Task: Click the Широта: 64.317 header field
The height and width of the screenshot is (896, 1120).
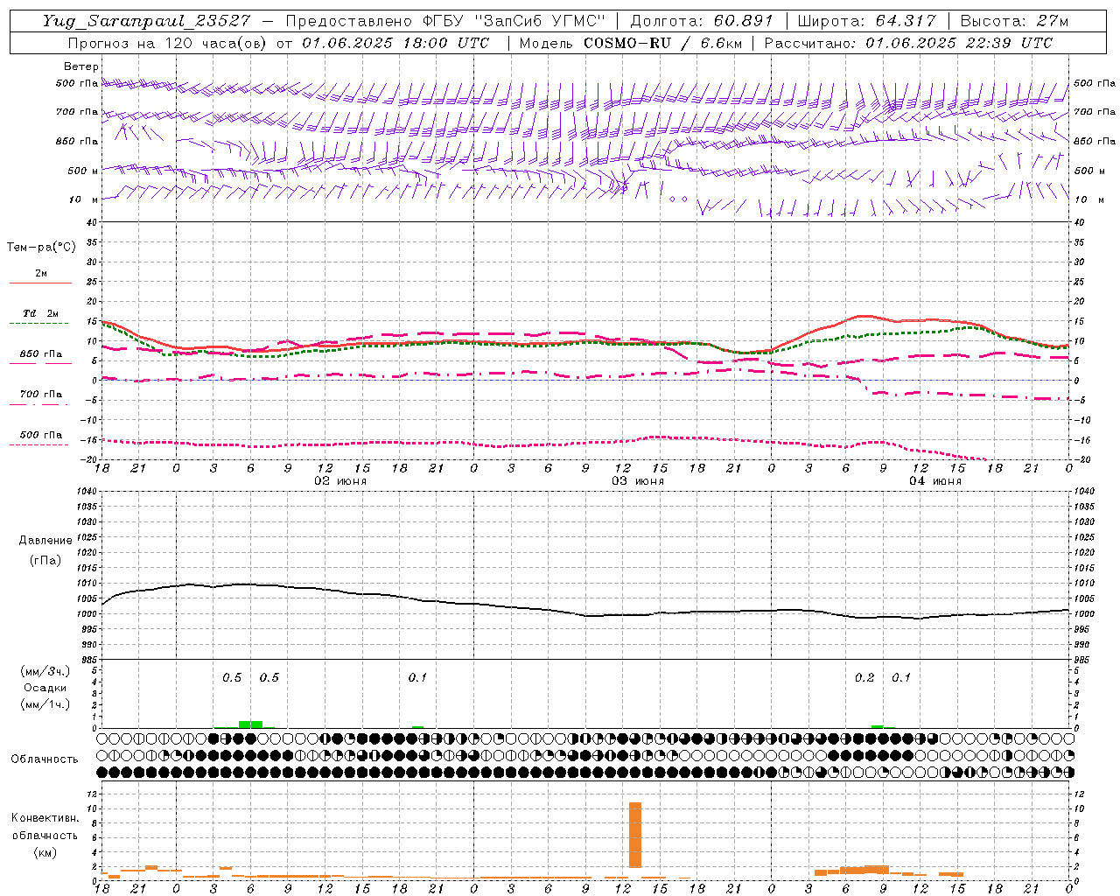Action: [867, 21]
